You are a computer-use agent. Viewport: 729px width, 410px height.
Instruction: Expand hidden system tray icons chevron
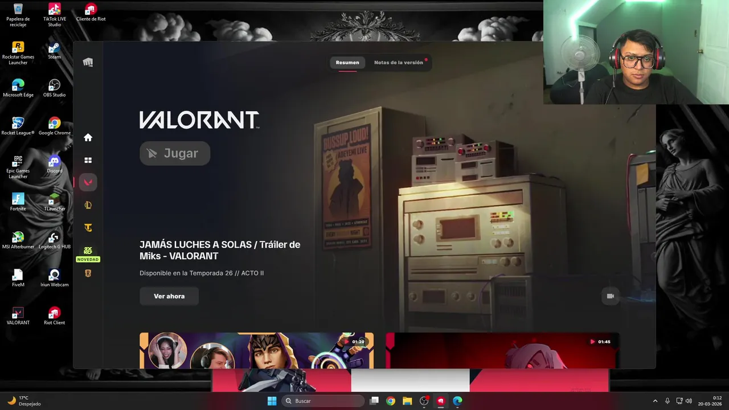(x=655, y=401)
